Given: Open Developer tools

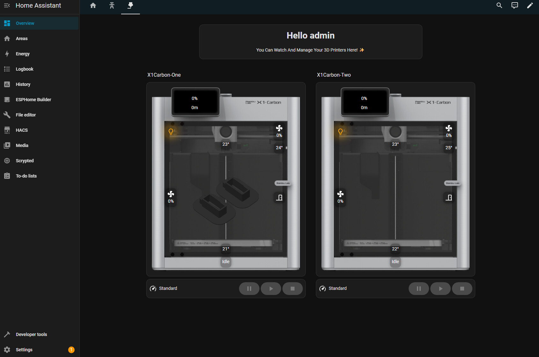Looking at the screenshot, I should [x=39, y=334].
